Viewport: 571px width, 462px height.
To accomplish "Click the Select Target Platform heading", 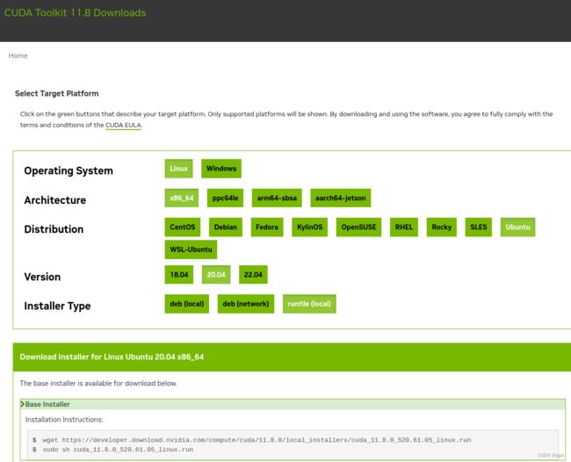I will click(56, 94).
